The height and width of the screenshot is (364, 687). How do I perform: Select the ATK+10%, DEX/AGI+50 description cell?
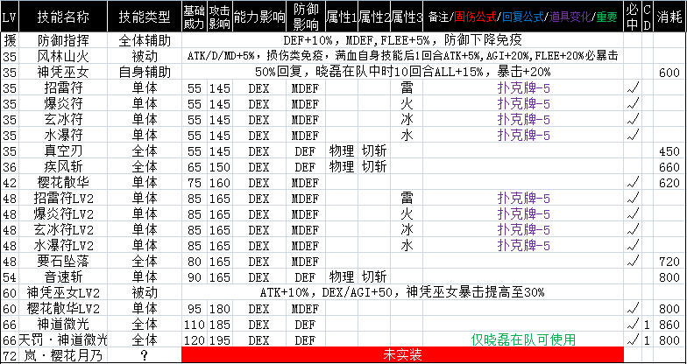(x=402, y=292)
